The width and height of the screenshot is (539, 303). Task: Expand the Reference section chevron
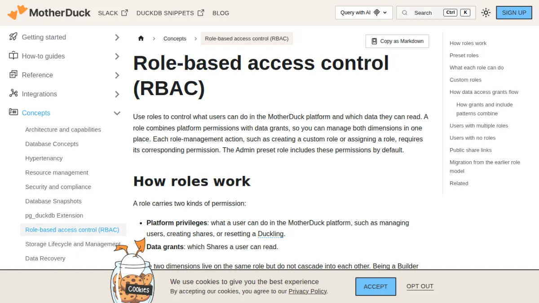click(117, 75)
